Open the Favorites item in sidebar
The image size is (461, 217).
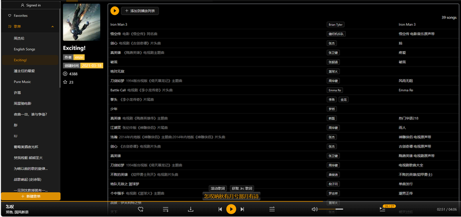(x=20, y=15)
